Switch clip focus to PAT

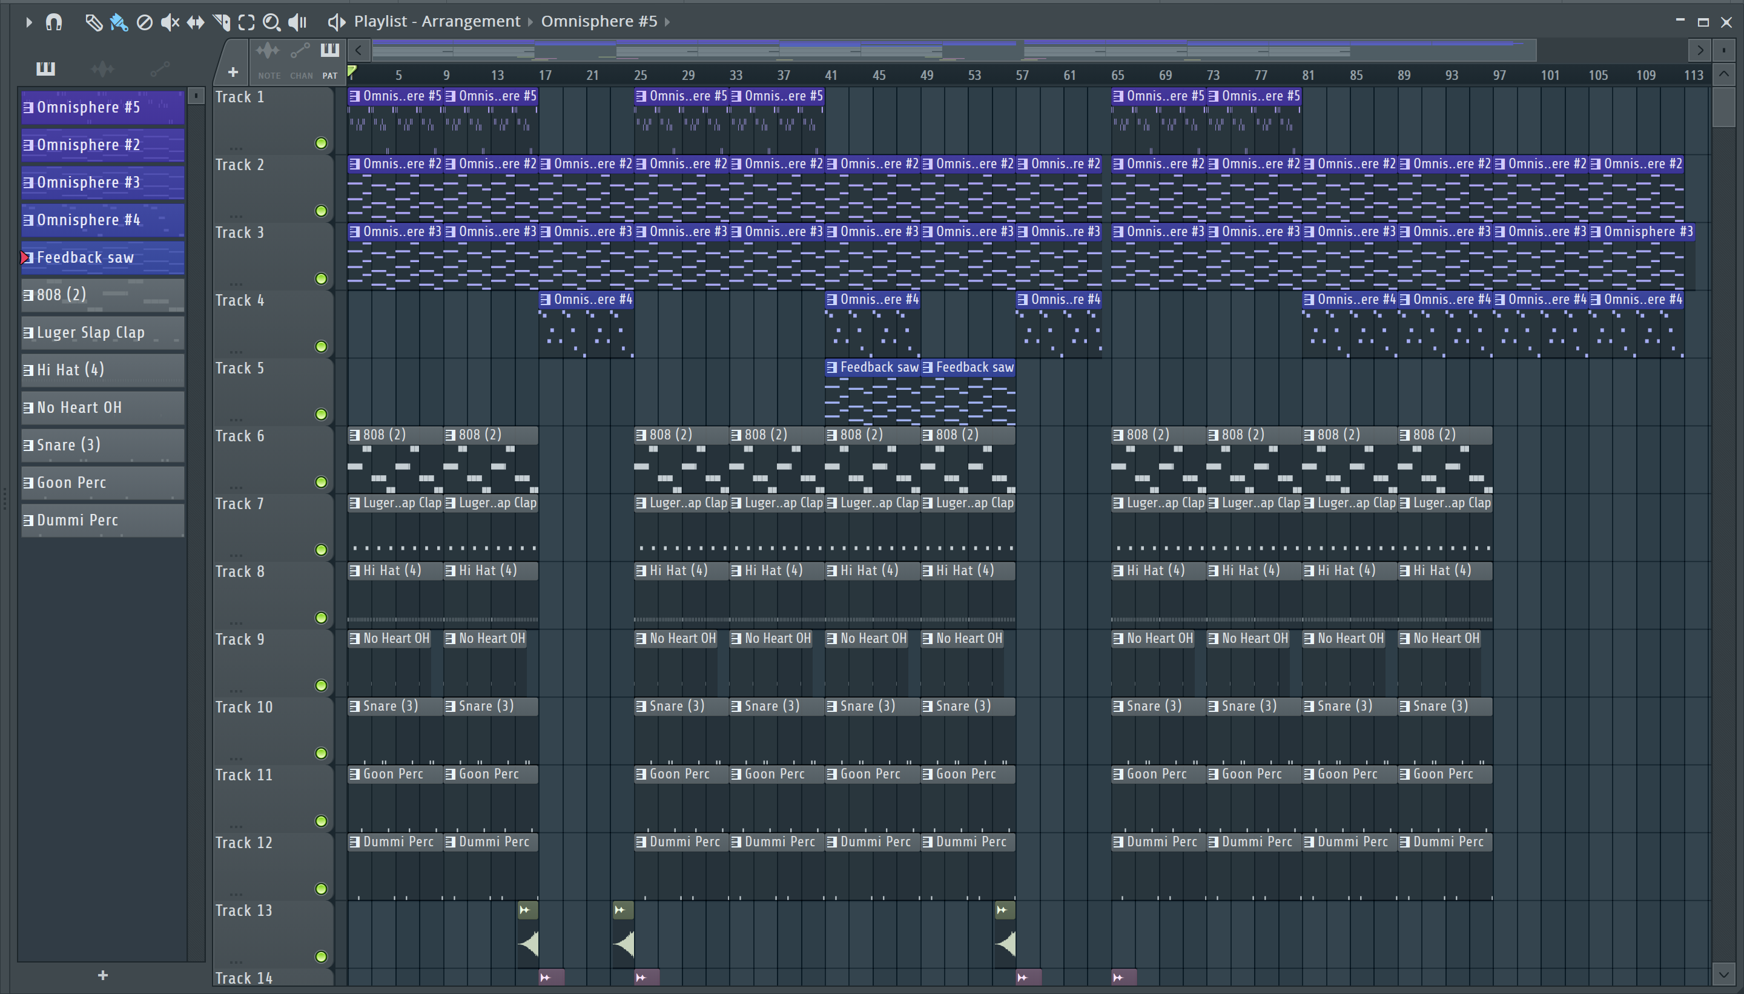pos(330,60)
